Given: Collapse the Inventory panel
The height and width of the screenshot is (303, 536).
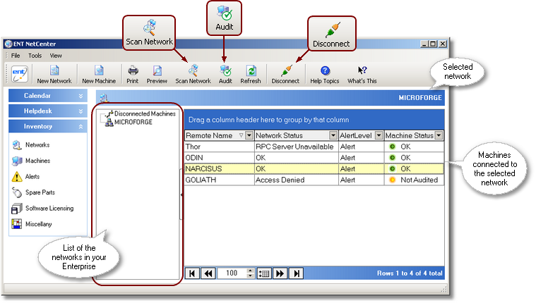Looking at the screenshot, I should coord(48,127).
